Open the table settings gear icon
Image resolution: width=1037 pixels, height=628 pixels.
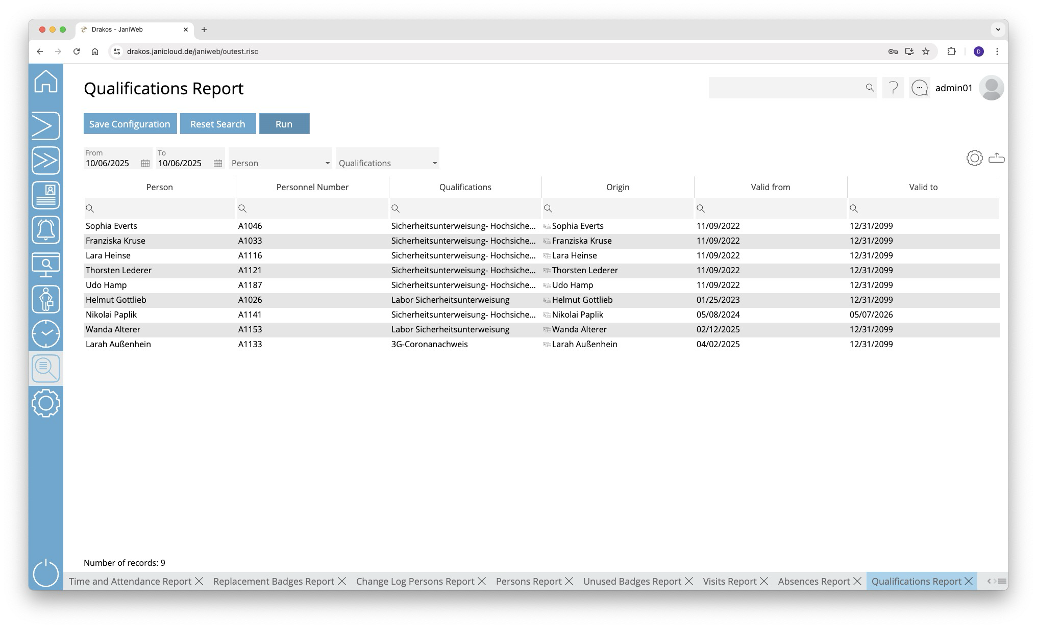[974, 158]
